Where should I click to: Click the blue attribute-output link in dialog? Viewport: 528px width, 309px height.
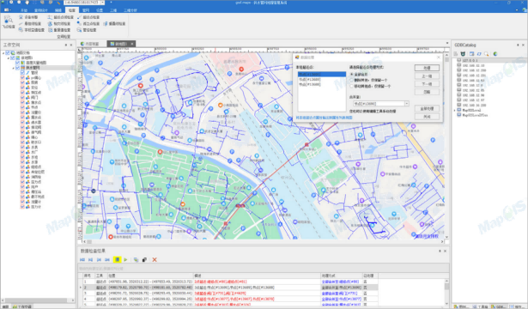click(x=324, y=118)
